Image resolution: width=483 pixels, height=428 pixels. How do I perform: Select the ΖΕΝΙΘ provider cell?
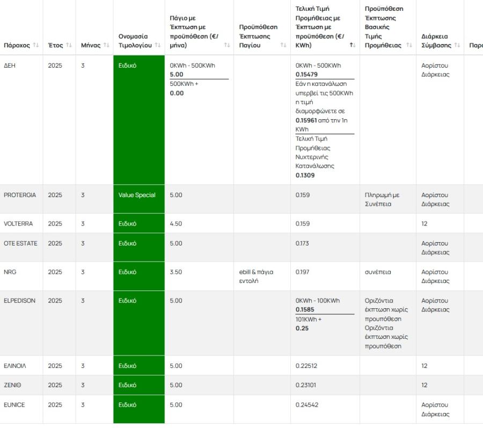point(21,385)
